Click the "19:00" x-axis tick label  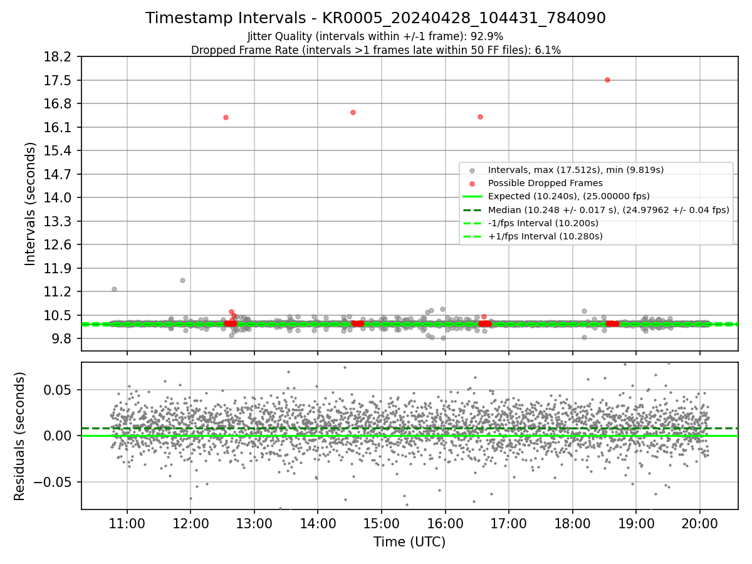(x=636, y=523)
